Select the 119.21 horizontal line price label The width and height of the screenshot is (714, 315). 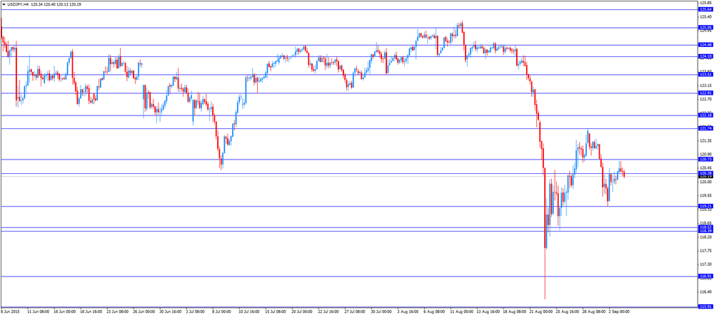(x=706, y=207)
